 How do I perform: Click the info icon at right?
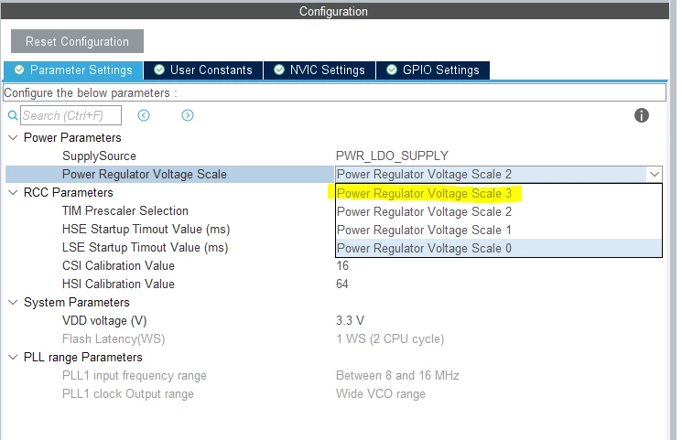pyautogui.click(x=641, y=115)
